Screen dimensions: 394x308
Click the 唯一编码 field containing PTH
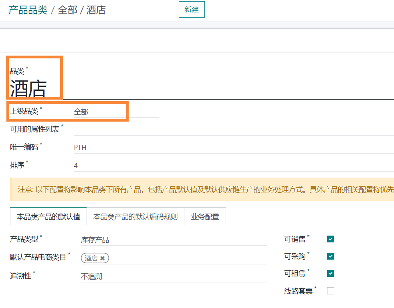coord(232,148)
